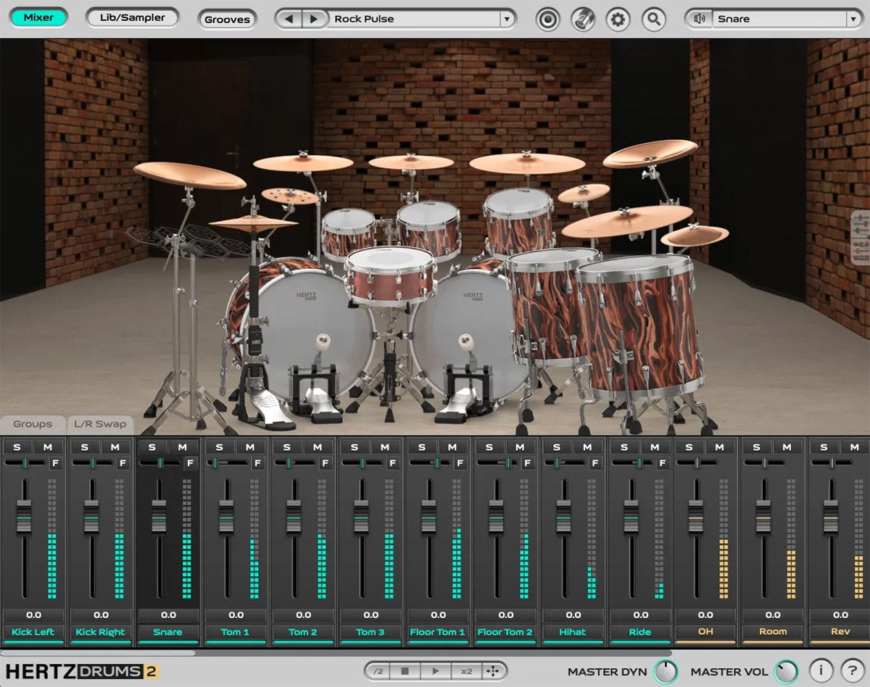
Task: Click the magnifying glass search icon
Action: point(653,20)
